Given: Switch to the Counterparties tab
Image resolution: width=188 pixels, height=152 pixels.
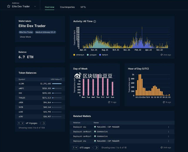Looking at the screenshot, I should tap(67, 7).
